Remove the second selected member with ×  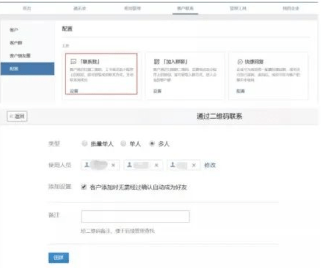click(x=157, y=165)
